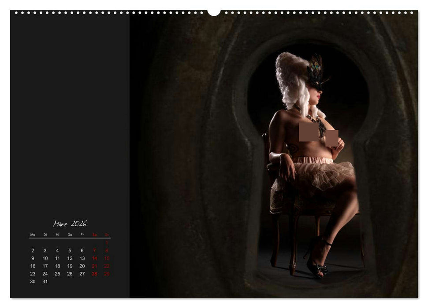Click the Di weekday header
428x308 pixels.
(x=45, y=235)
